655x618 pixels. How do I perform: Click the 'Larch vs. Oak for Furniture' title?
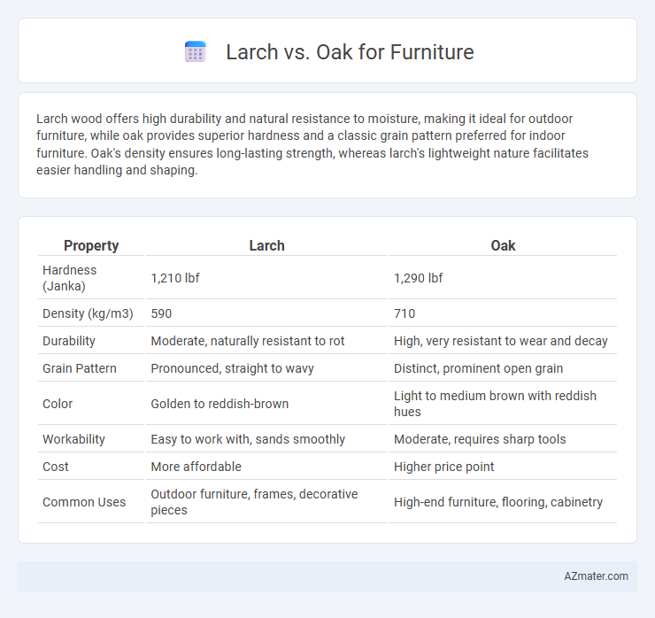pyautogui.click(x=350, y=52)
